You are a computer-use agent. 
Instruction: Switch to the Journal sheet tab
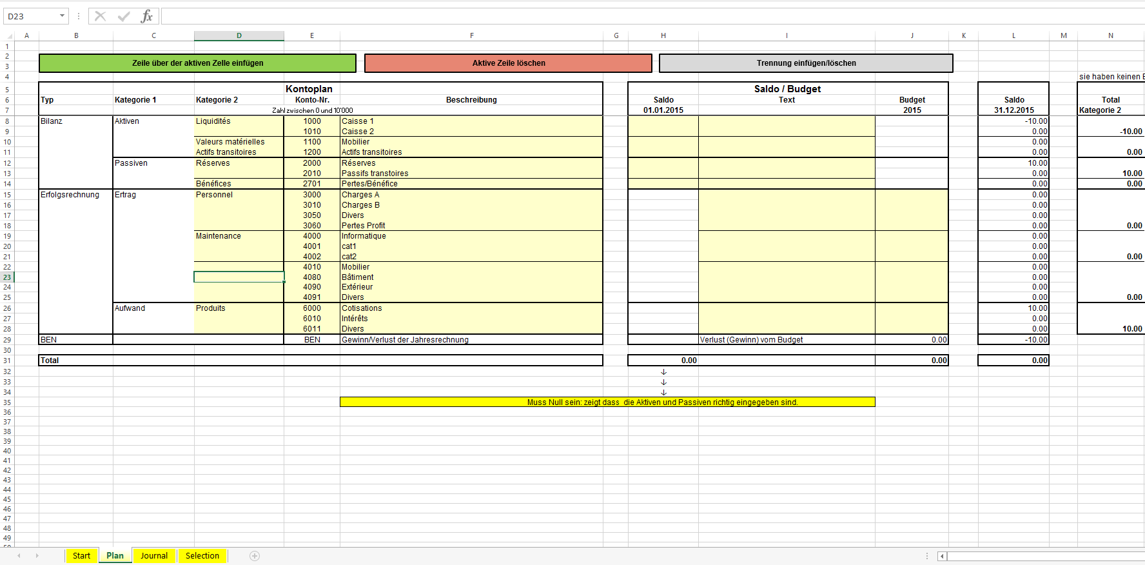pyautogui.click(x=154, y=556)
